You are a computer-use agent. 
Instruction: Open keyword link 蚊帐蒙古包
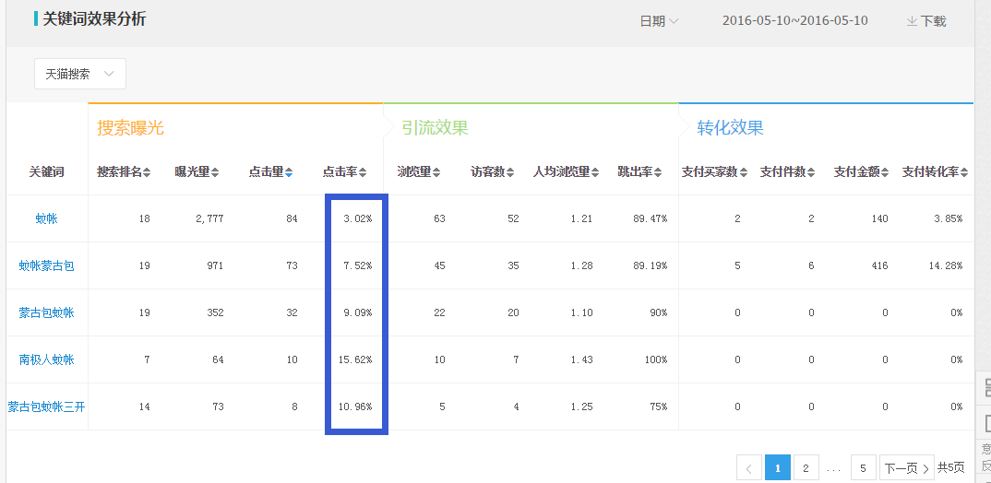[47, 265]
